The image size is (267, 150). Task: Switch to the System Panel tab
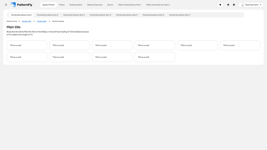point(48,5)
